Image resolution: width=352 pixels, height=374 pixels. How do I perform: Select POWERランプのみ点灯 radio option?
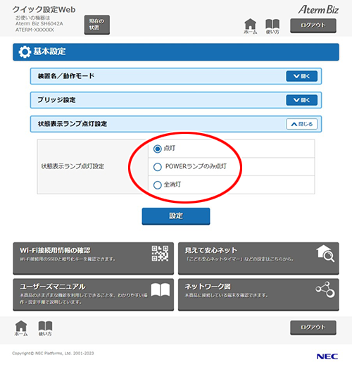pos(157,167)
